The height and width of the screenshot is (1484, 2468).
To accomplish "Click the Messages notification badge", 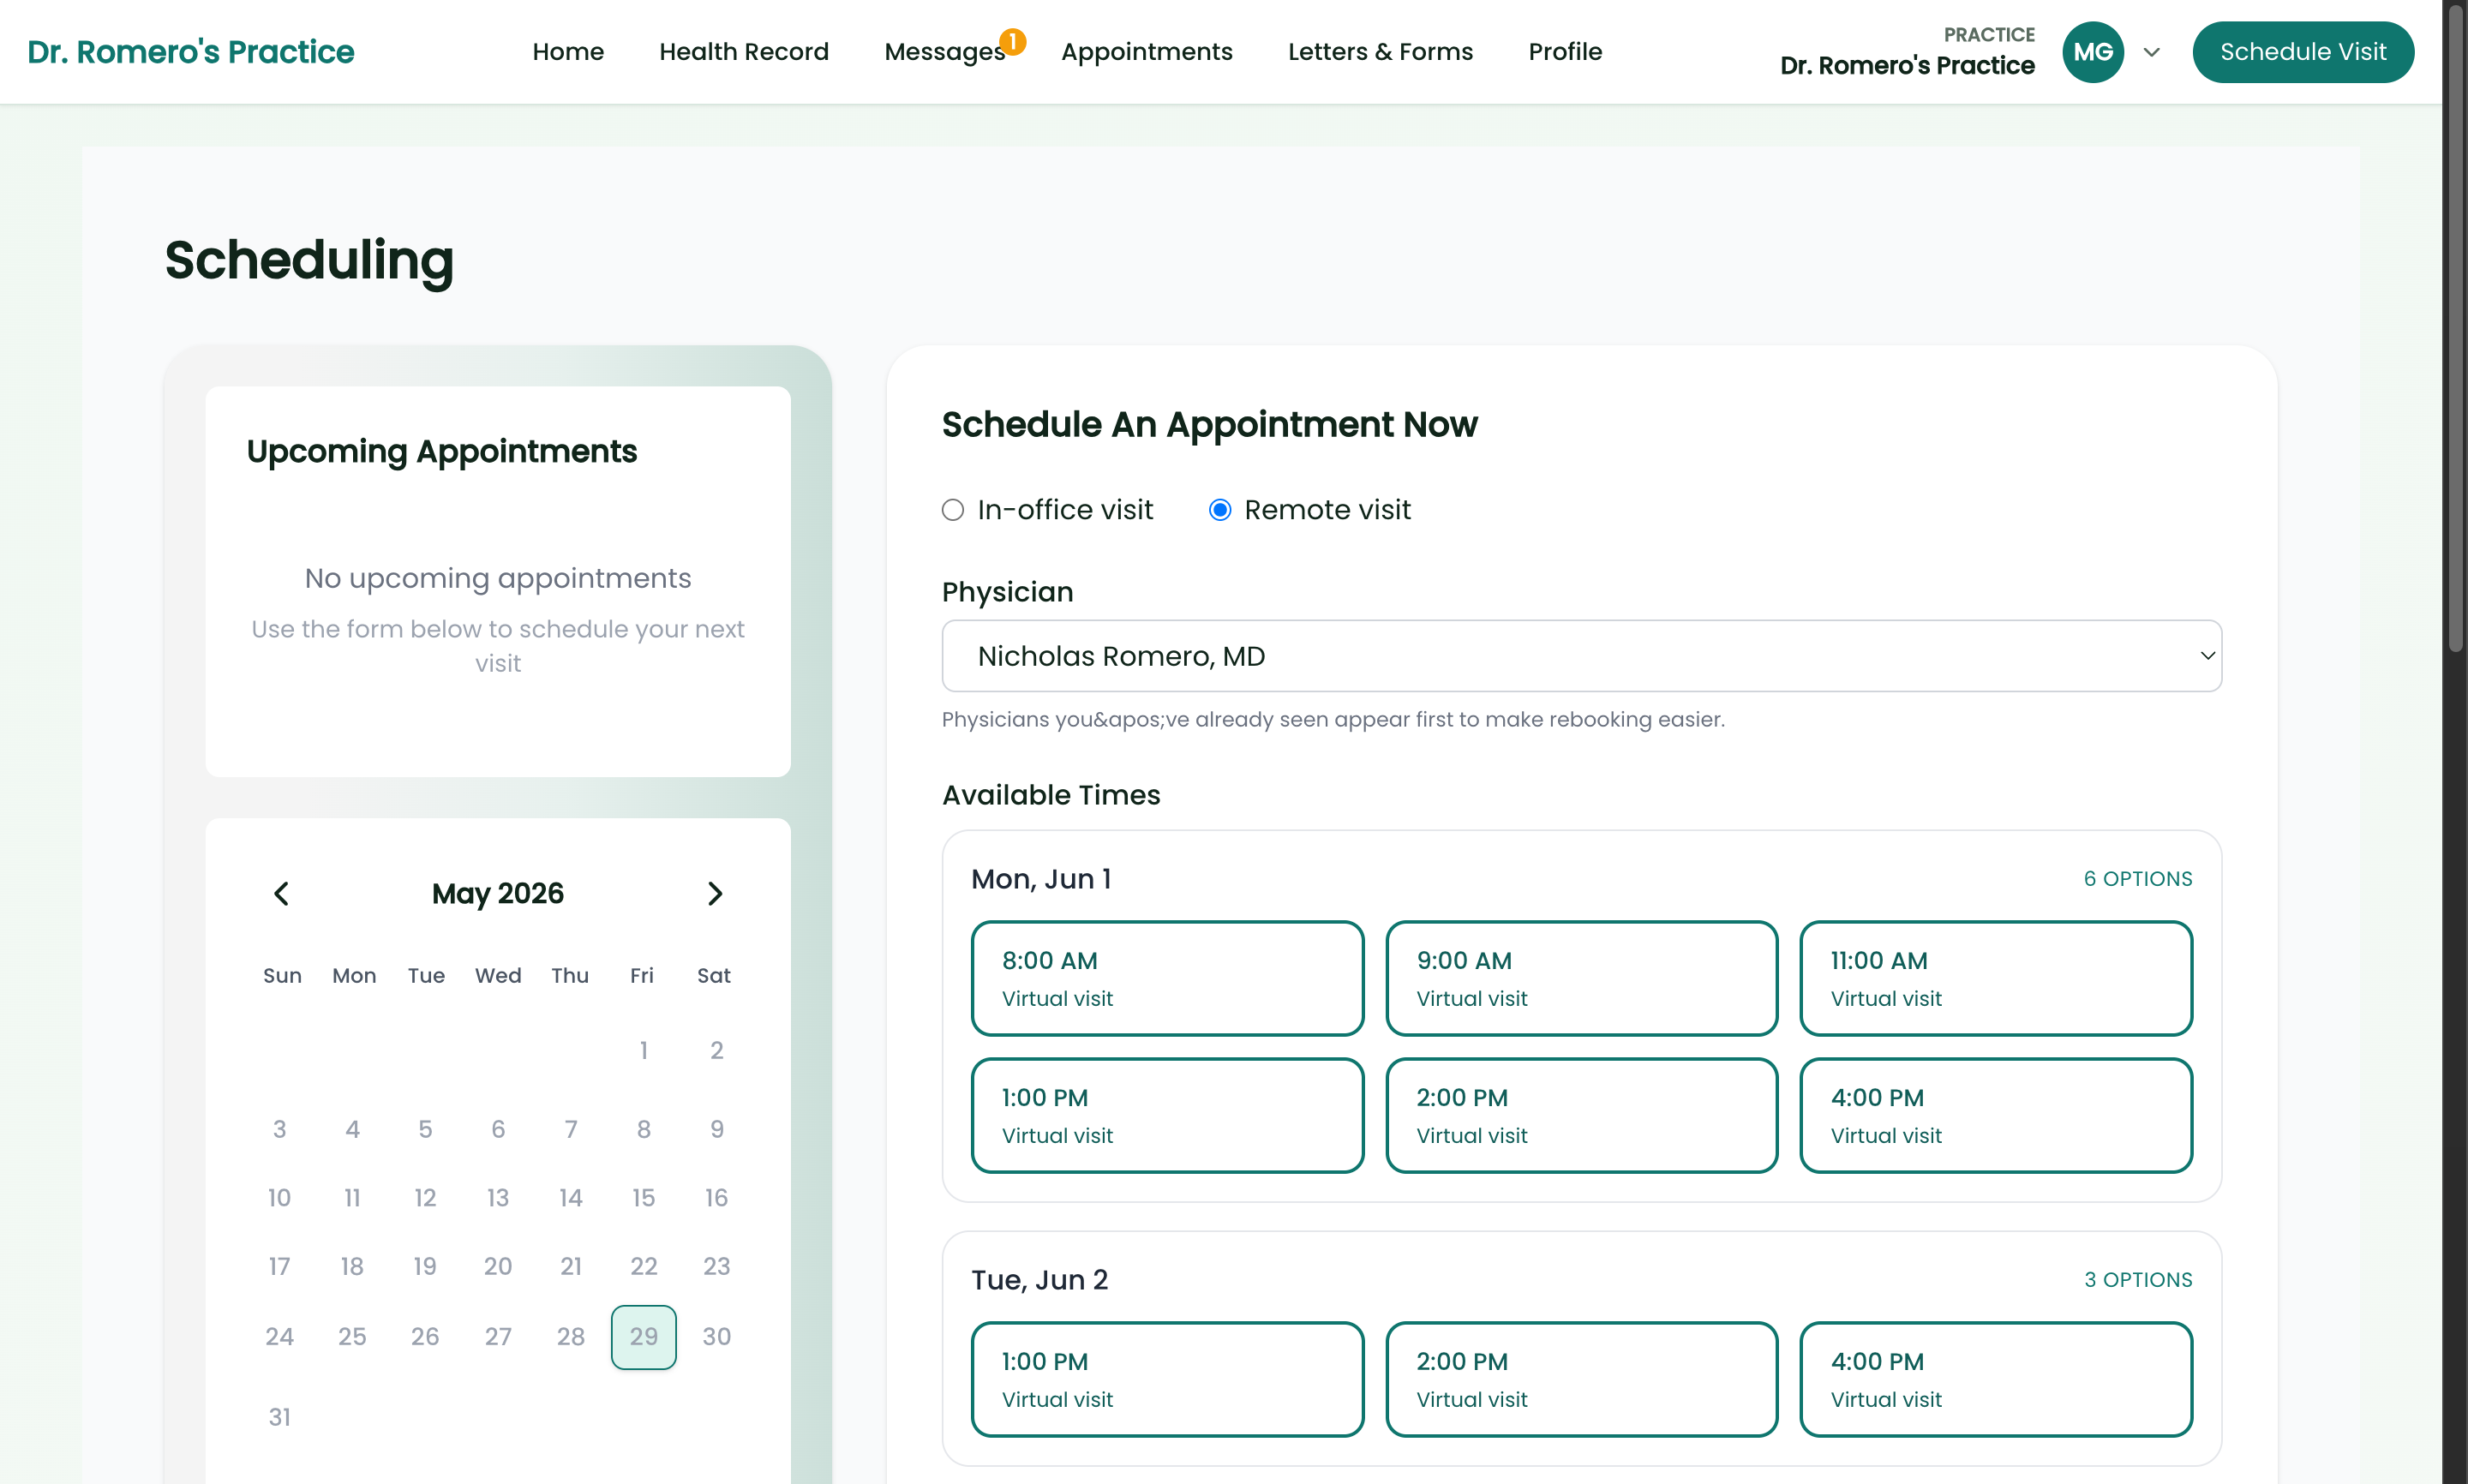I will (x=1012, y=41).
